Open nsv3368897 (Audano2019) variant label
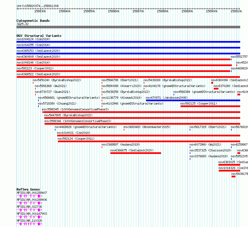Viewport: 248px width, 227px height. pos(121,144)
